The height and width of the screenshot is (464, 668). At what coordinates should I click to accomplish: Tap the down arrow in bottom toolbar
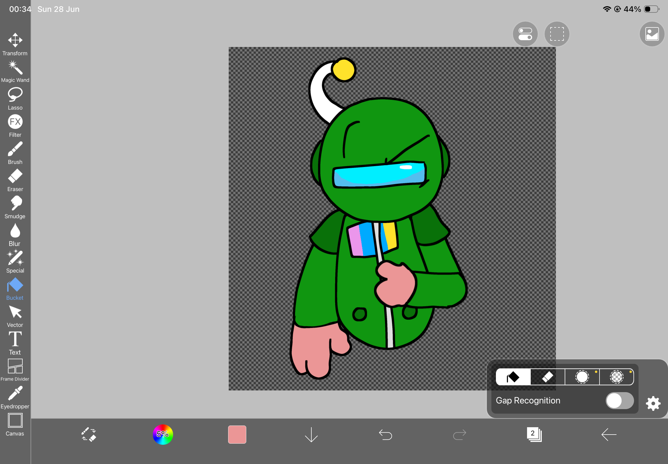tap(311, 435)
